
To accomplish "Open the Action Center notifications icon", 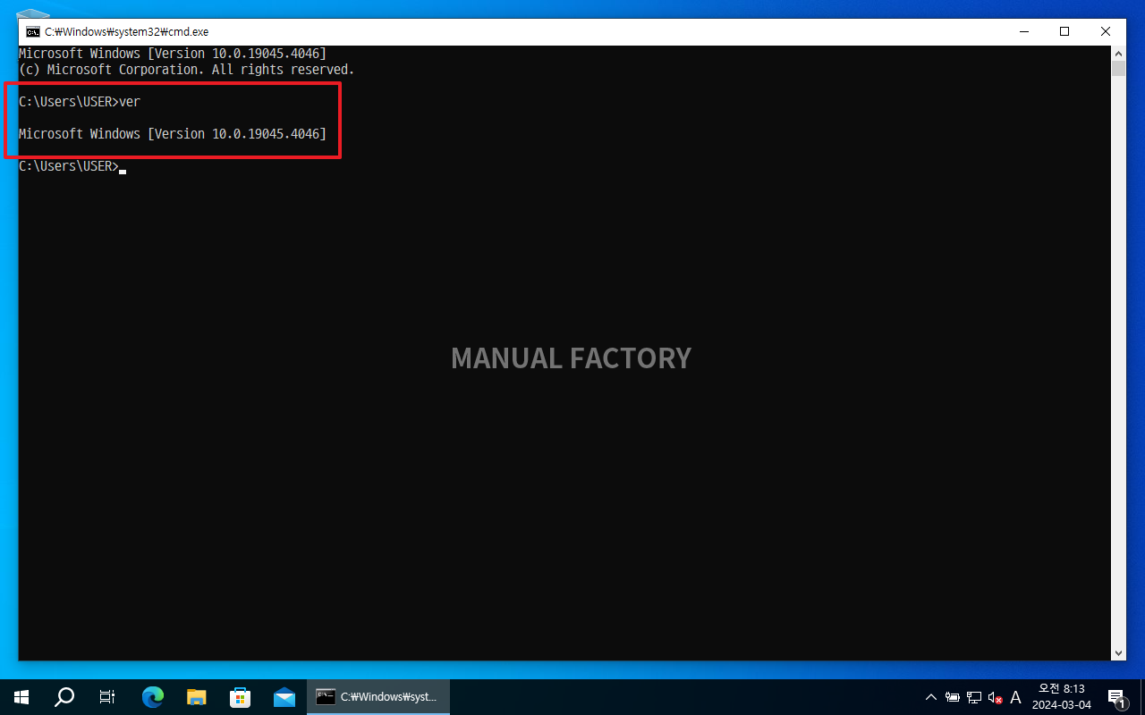I will (1116, 697).
